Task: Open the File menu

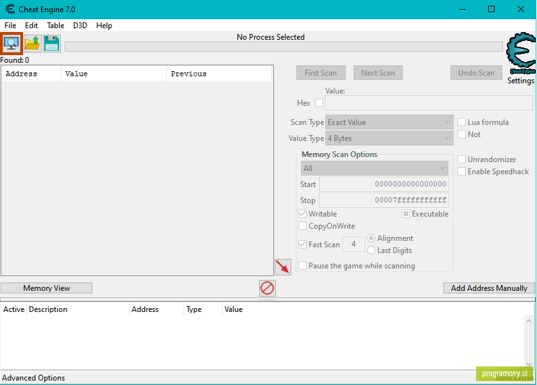Action: (10, 25)
